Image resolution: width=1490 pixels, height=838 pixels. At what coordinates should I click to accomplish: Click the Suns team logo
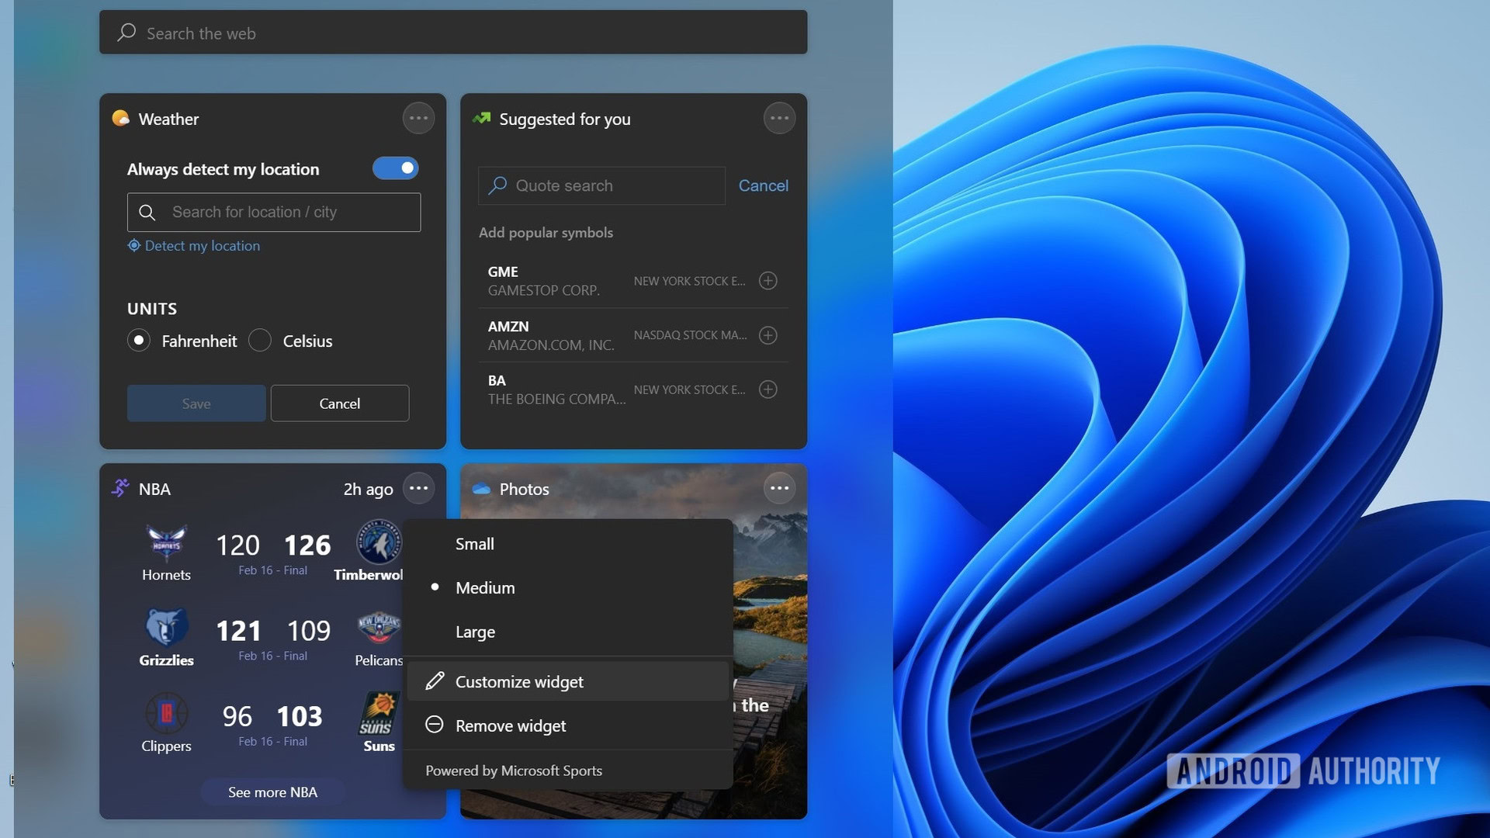(379, 714)
